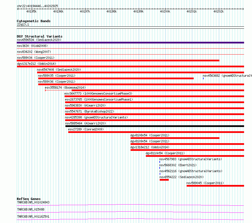
Task: Click the red bar under nsv589035
Action: pos(116,78)
